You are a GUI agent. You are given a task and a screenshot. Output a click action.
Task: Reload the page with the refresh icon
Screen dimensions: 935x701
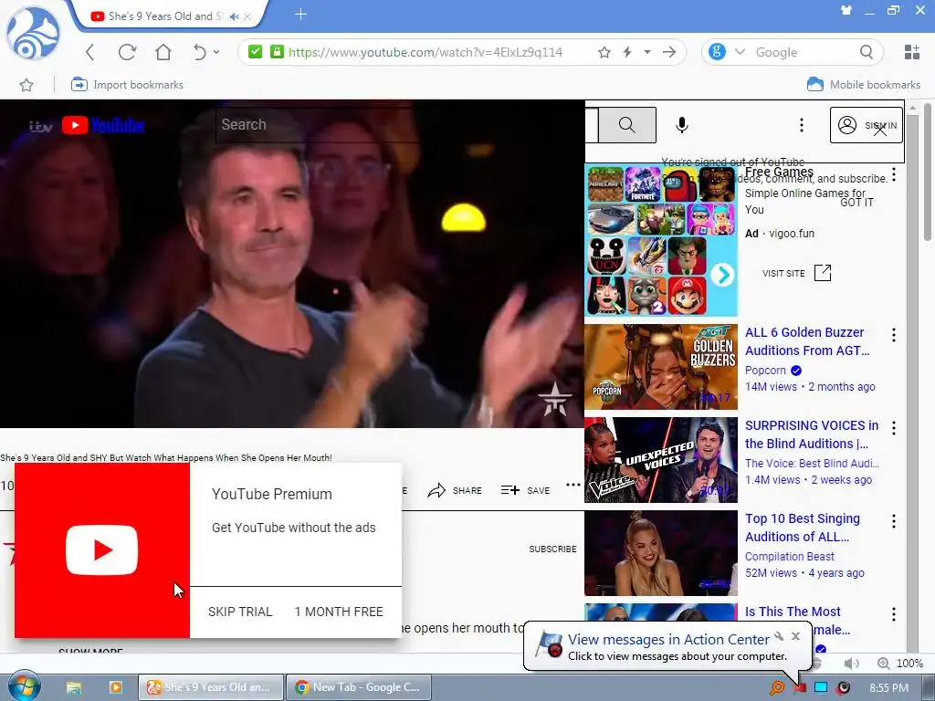127,52
